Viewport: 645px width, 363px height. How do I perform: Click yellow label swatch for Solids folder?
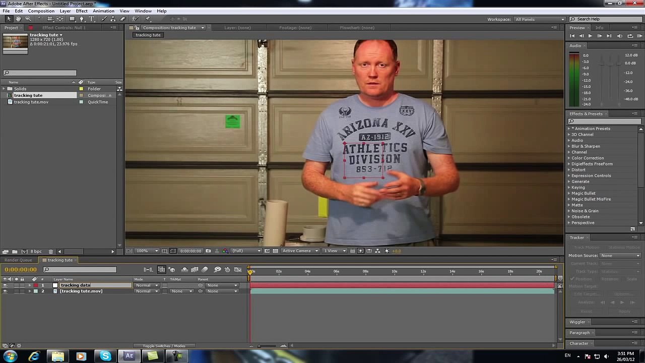click(81, 89)
